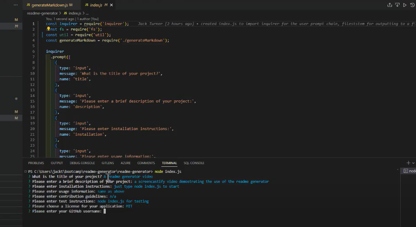The image size is (416, 227).
Task: Open the terminal launch profile dropdown arrow
Action: click(x=413, y=163)
